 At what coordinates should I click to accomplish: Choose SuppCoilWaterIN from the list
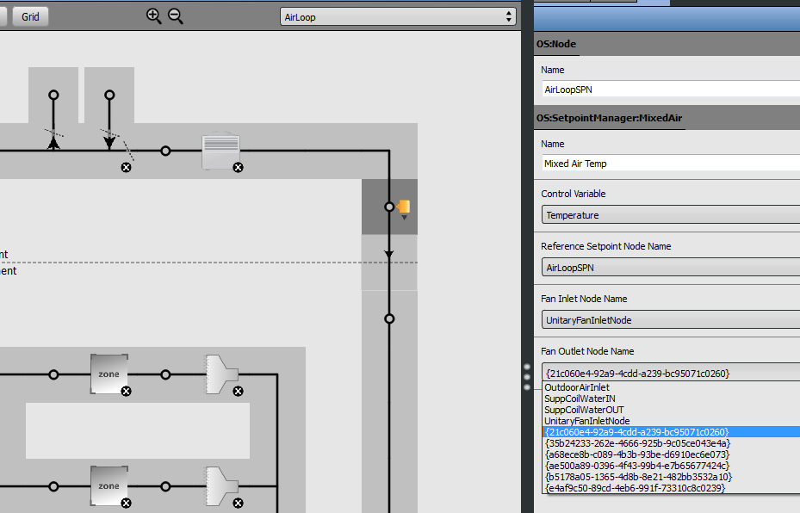click(671, 399)
